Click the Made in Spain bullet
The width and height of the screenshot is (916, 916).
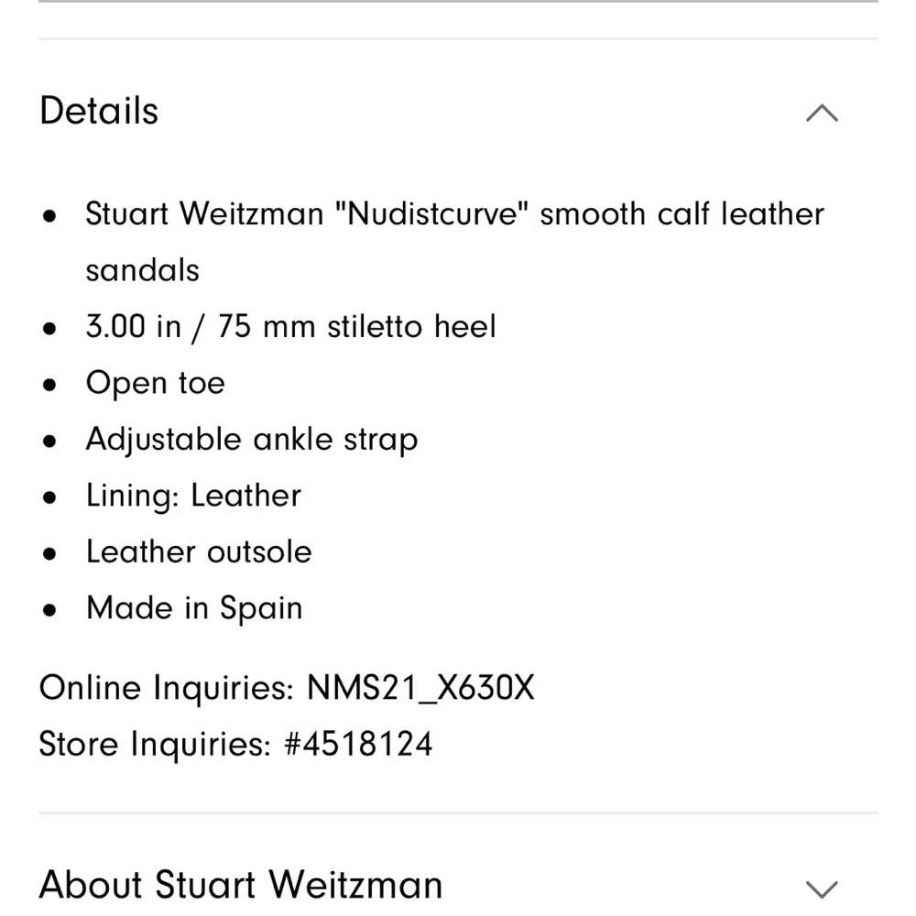pyautogui.click(x=194, y=607)
